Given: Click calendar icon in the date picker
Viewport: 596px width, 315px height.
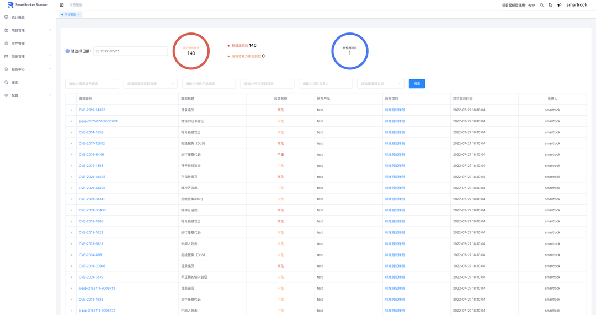Looking at the screenshot, I should coord(98,51).
